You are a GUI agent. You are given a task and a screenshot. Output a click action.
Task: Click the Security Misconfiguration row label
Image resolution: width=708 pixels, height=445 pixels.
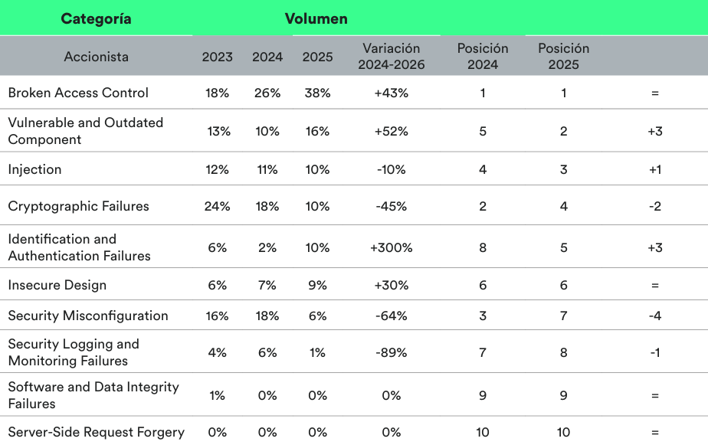[88, 316]
